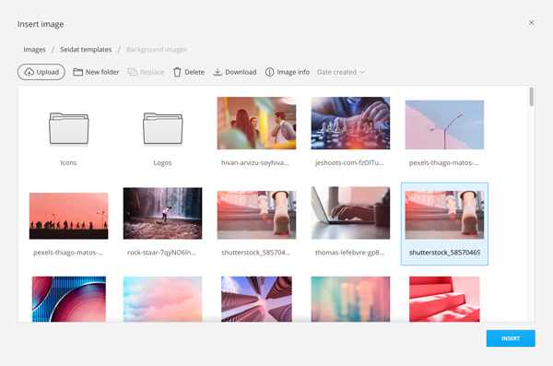Click the Download arrow icon

(218, 72)
